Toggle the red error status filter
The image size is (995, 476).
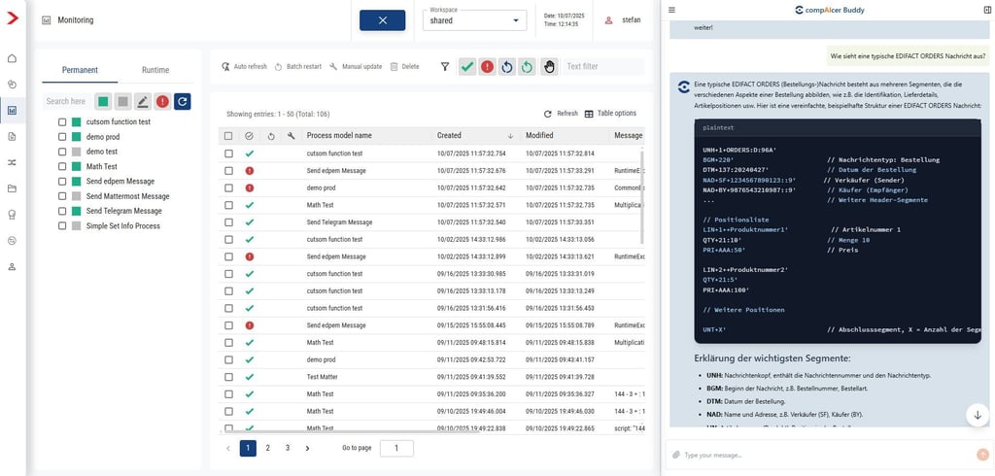pos(487,67)
